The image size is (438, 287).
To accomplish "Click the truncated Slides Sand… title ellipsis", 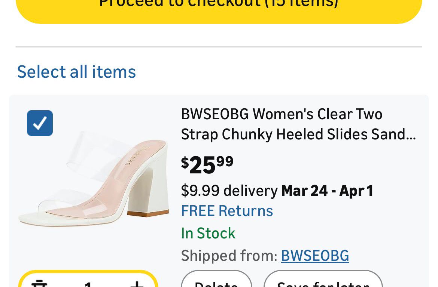I will [411, 135].
